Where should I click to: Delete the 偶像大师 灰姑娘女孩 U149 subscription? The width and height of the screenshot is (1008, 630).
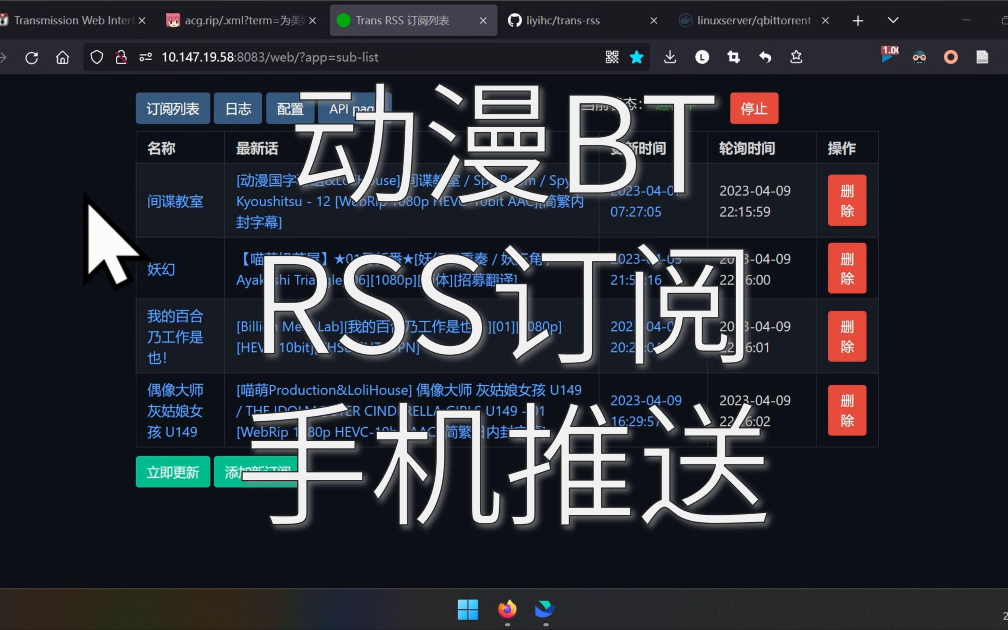pyautogui.click(x=847, y=411)
